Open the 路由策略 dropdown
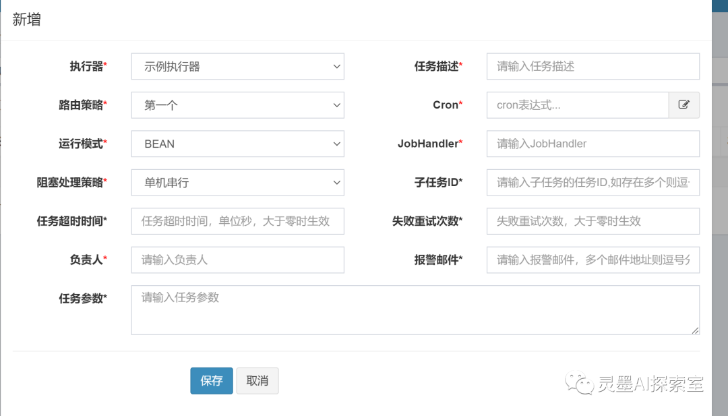 [x=237, y=105]
